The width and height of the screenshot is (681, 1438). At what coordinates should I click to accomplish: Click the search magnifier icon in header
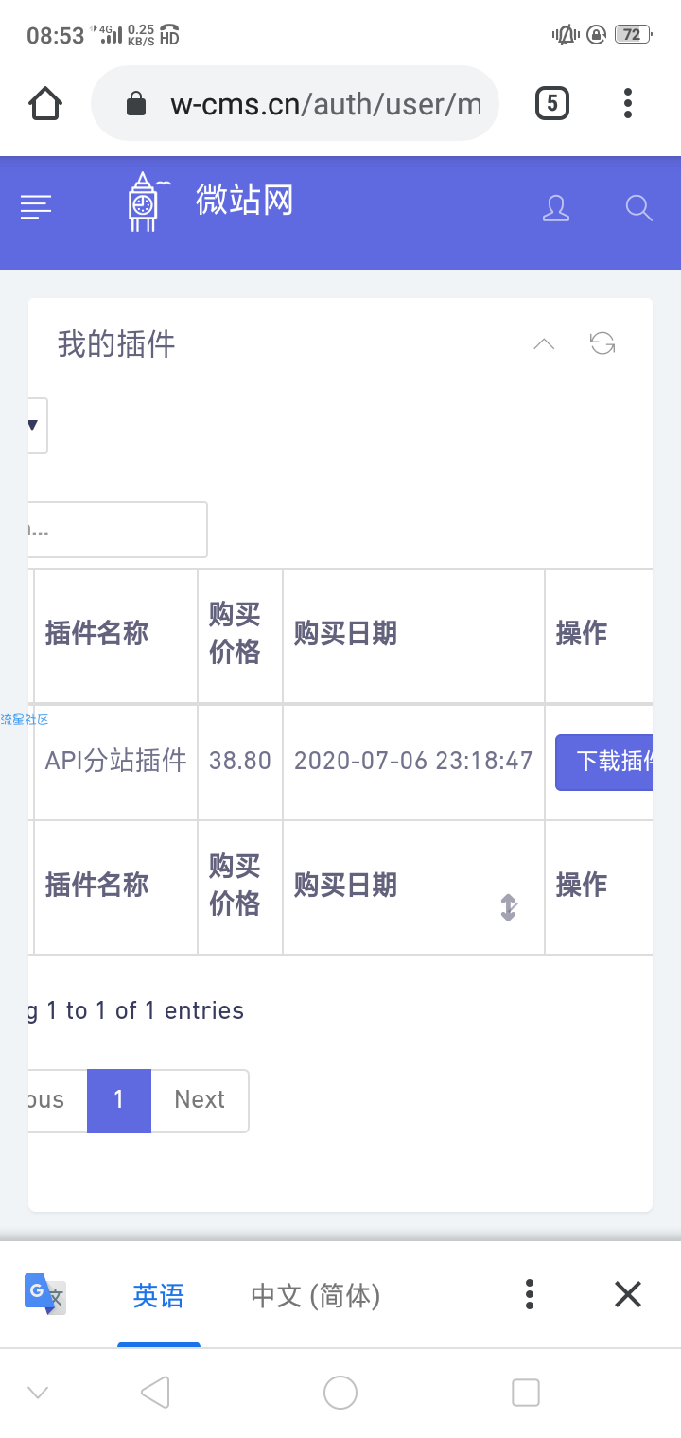click(639, 208)
